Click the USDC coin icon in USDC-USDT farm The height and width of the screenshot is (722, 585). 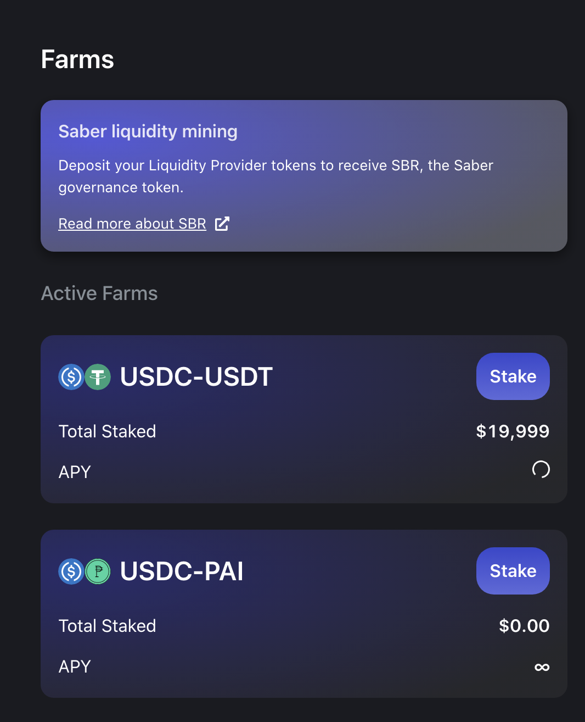[x=71, y=377]
